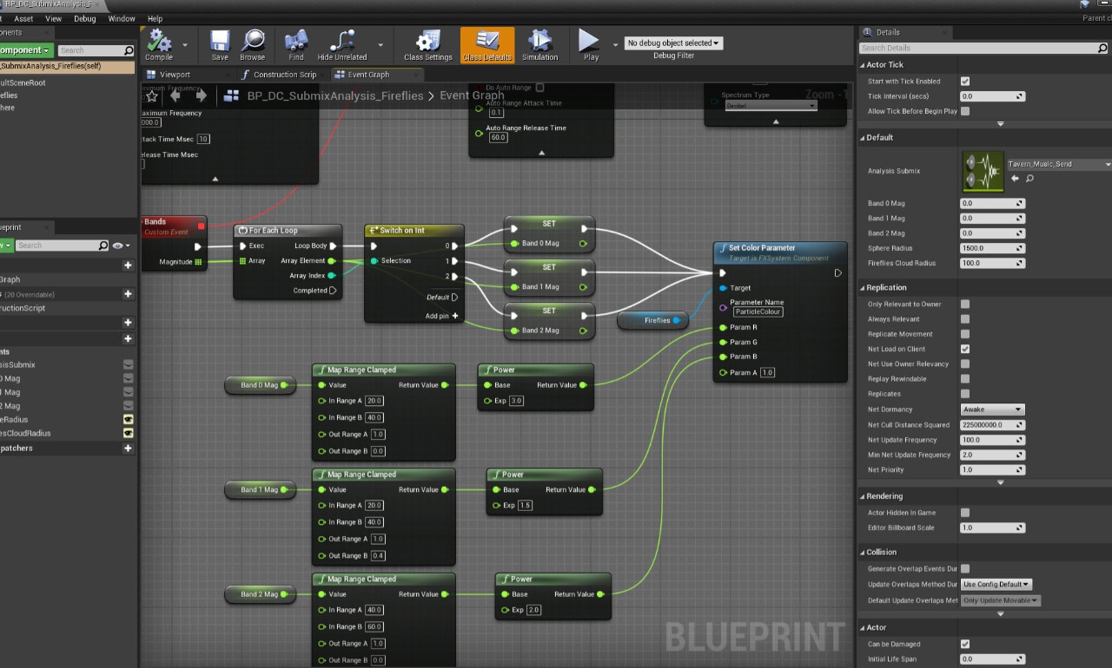
Task: Open the debug object selection dropdown
Action: pos(673,43)
